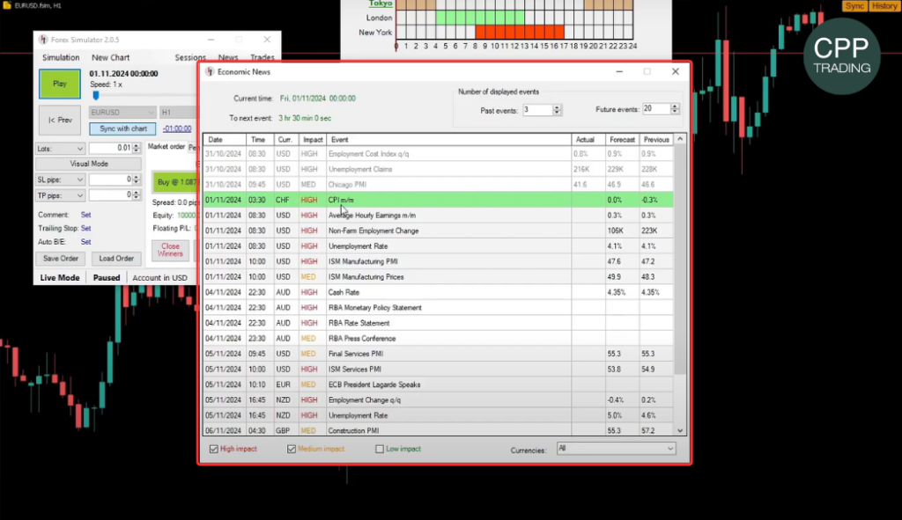The width and height of the screenshot is (902, 520).
Task: Select the Chicago PMI row
Action: point(439,185)
